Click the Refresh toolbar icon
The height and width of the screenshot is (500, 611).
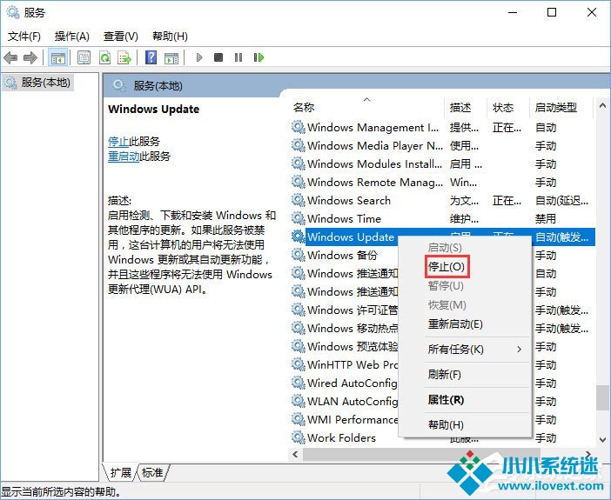pyautogui.click(x=104, y=58)
